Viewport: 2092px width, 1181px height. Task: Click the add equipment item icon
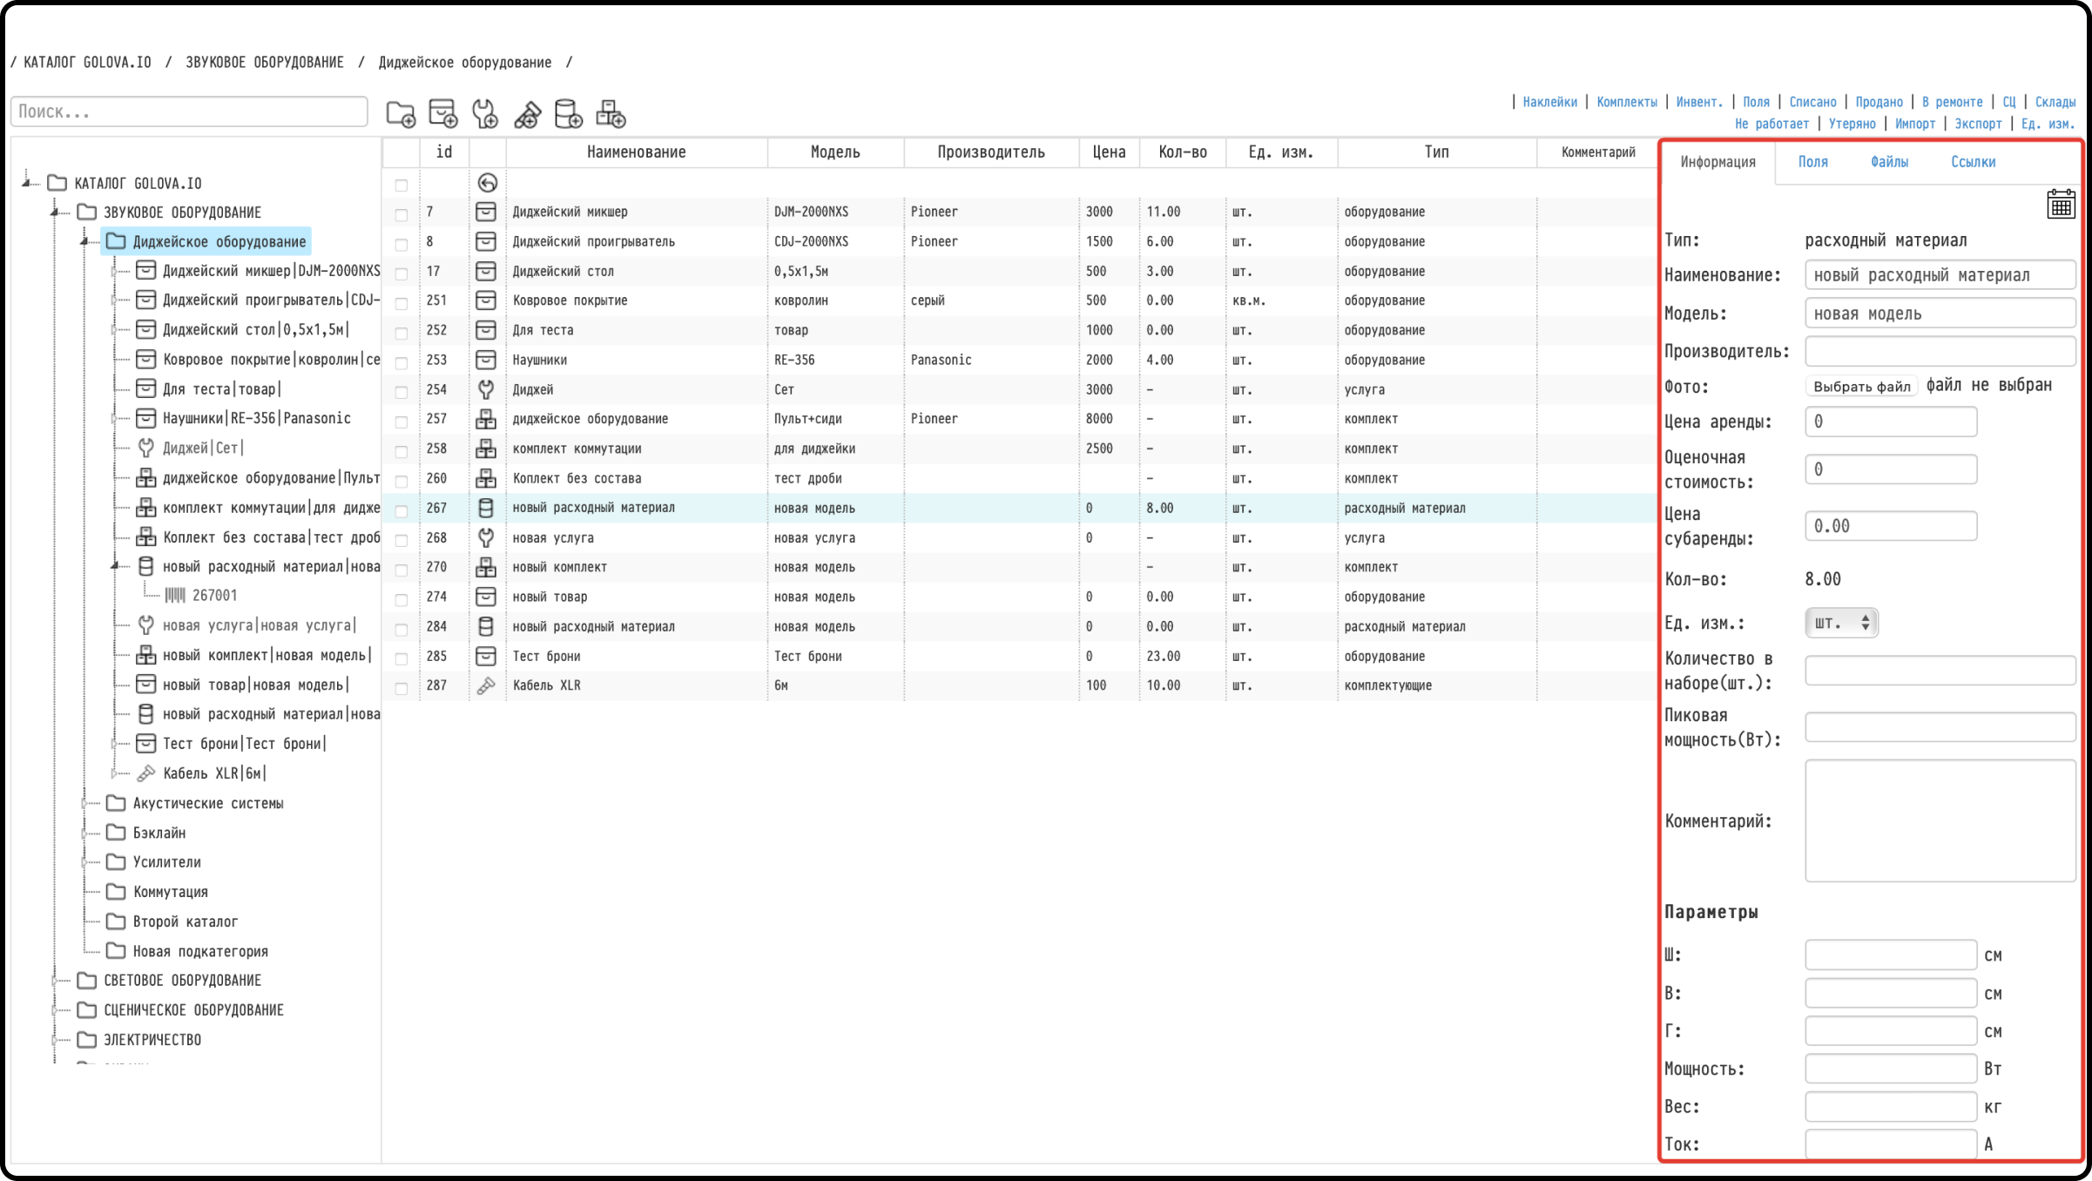(x=442, y=114)
